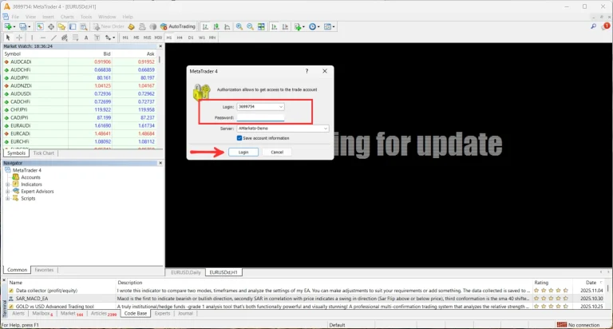Screen dimensions: 613x329
Task: Open the Charts menu
Action: pyautogui.click(x=67, y=17)
